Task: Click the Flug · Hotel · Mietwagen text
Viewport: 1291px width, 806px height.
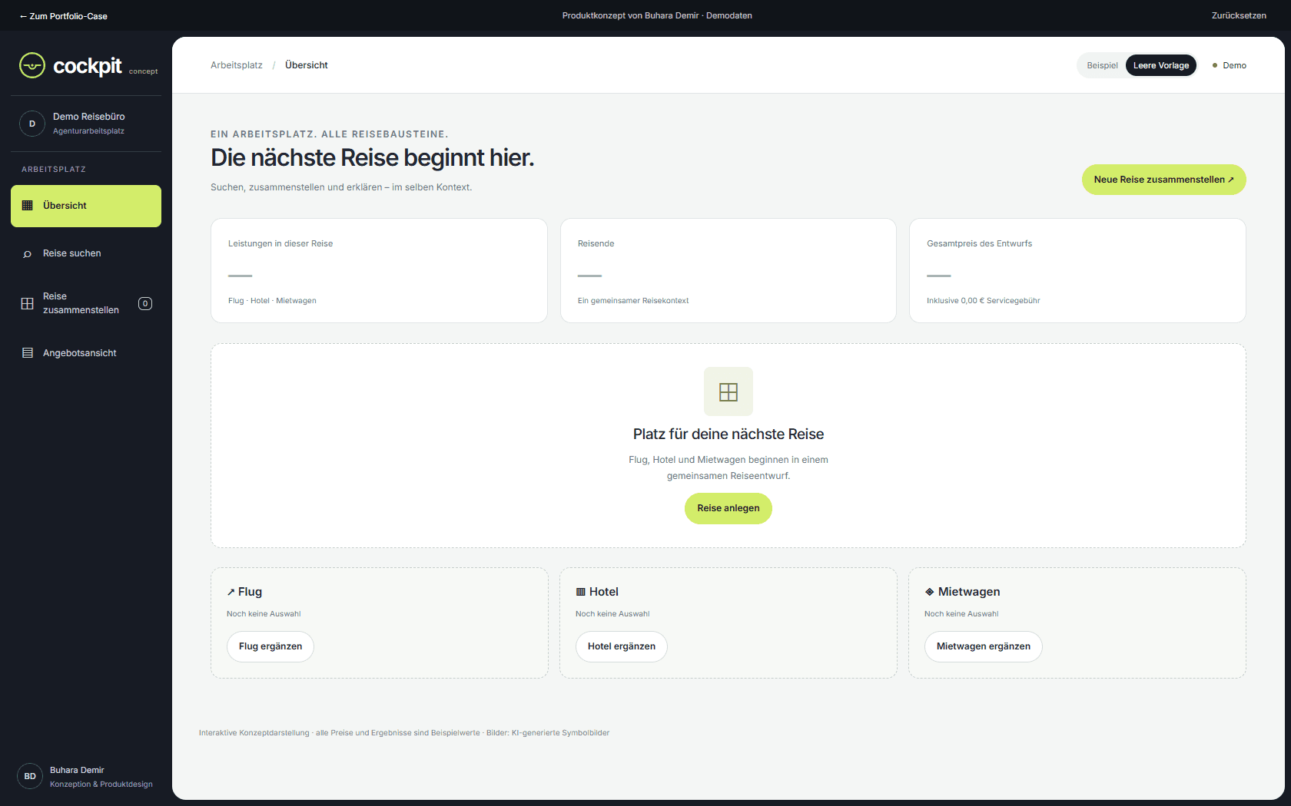Action: coord(272,301)
